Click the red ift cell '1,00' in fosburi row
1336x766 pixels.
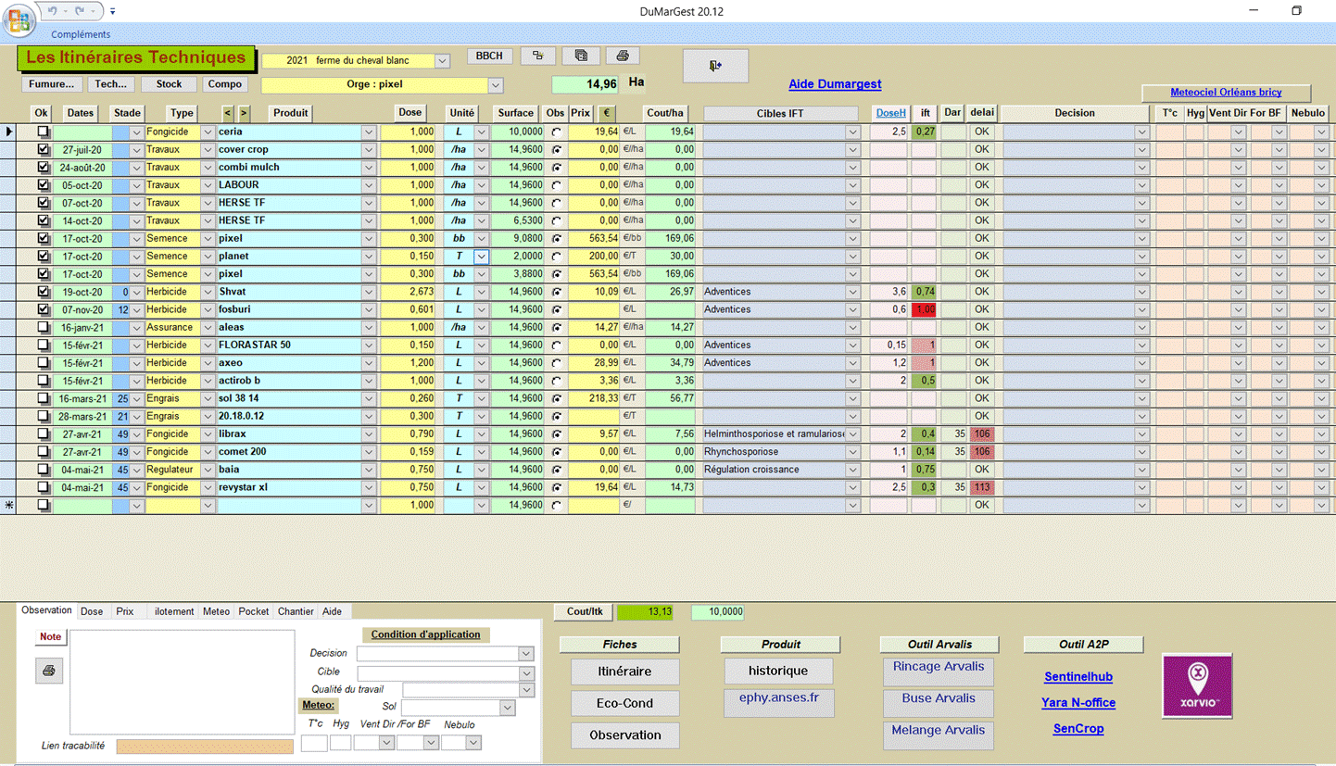point(925,309)
